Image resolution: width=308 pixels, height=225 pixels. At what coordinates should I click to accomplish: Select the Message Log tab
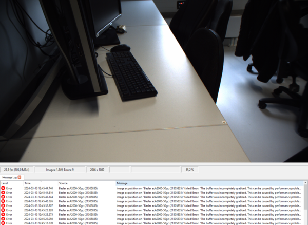pos(9,177)
